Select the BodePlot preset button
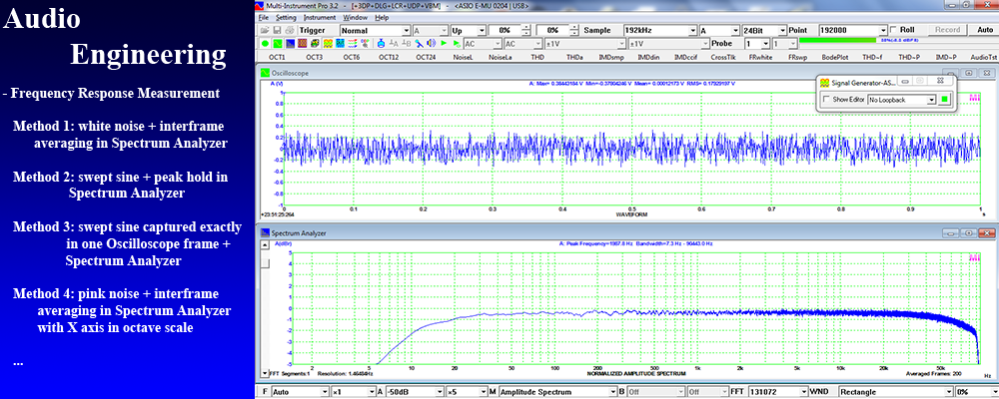999x399 pixels. coord(834,57)
